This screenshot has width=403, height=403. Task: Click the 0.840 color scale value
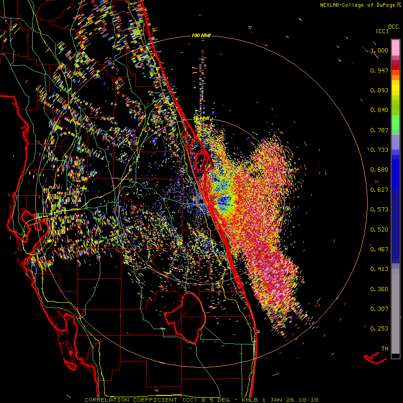[379, 110]
